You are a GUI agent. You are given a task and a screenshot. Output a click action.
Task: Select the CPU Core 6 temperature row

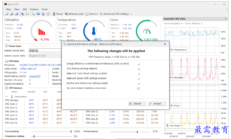click(x=41, y=123)
